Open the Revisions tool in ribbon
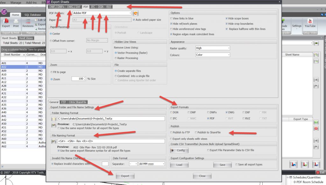This screenshot has height=185, width=326. [28, 22]
